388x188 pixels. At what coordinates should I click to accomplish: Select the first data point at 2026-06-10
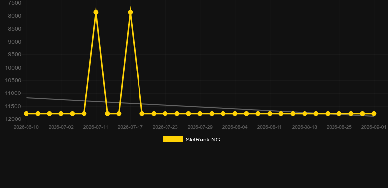(26, 114)
